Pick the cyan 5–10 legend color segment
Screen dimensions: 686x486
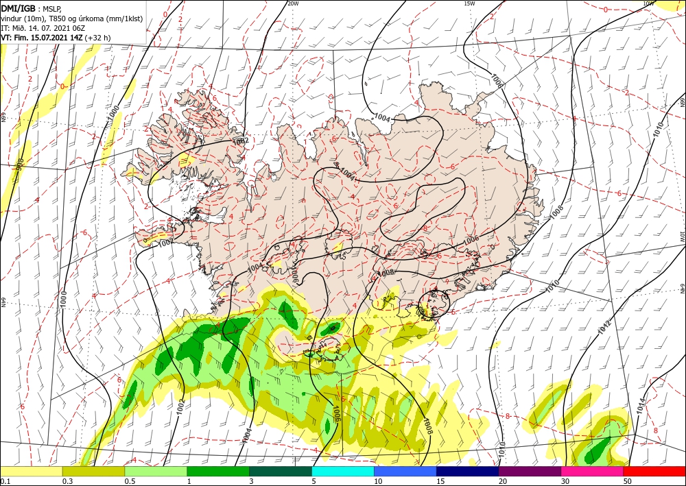(343, 471)
